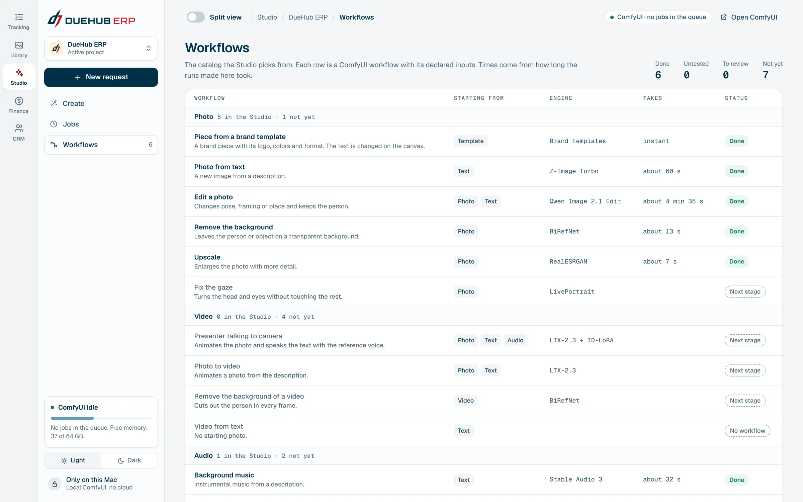Click the ComfyUI queue status pill
The width and height of the screenshot is (803, 502).
pos(658,17)
